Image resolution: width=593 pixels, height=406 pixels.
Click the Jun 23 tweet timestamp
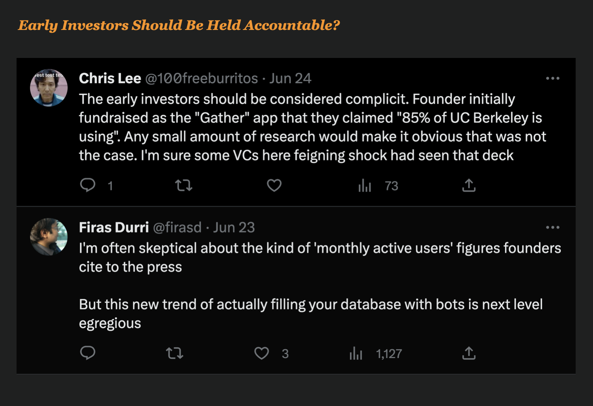pos(234,227)
